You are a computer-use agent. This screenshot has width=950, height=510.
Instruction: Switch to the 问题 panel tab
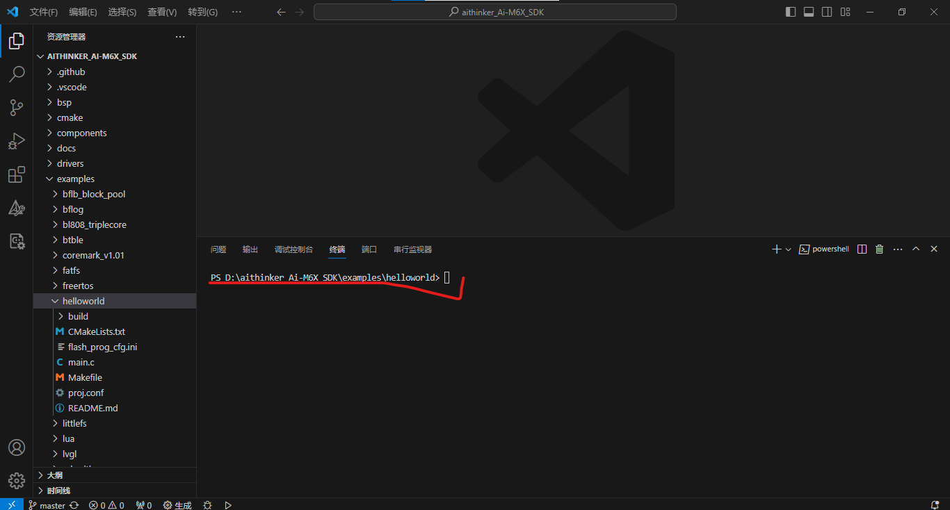[x=218, y=249]
